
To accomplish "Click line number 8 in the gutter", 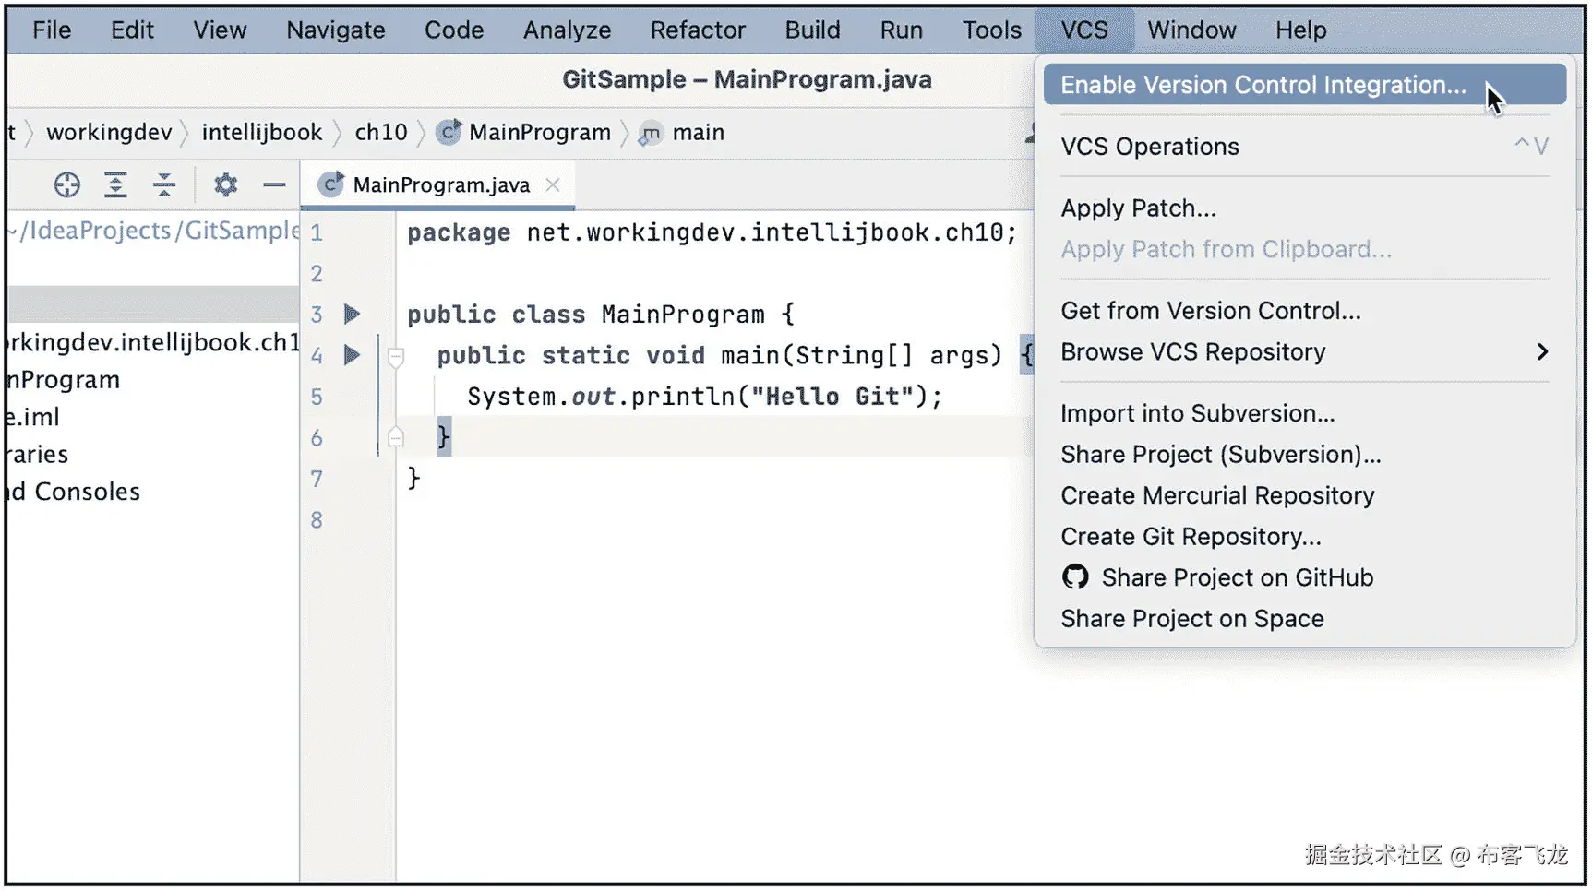I will pos(317,520).
